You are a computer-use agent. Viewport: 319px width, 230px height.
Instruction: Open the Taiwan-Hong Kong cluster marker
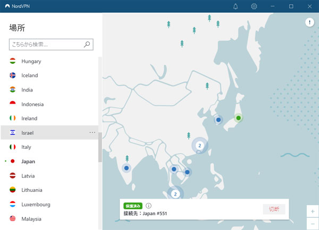click(x=200, y=146)
